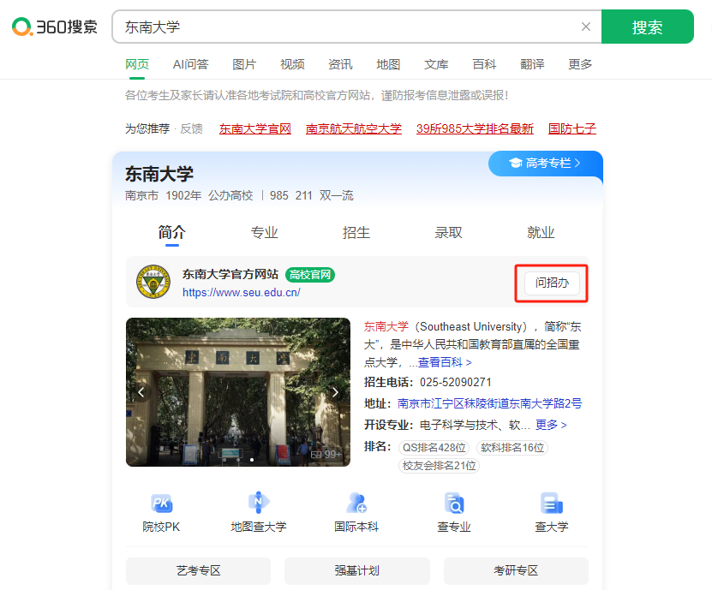The height and width of the screenshot is (590, 712).
Task: Switch to the 专业 card tab
Action: tap(264, 232)
